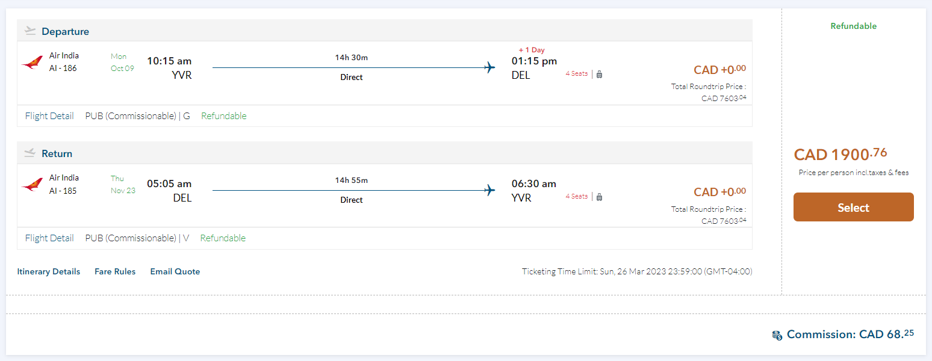Click the Return landing plane icon
Screen dimensions: 932x361
(30, 153)
